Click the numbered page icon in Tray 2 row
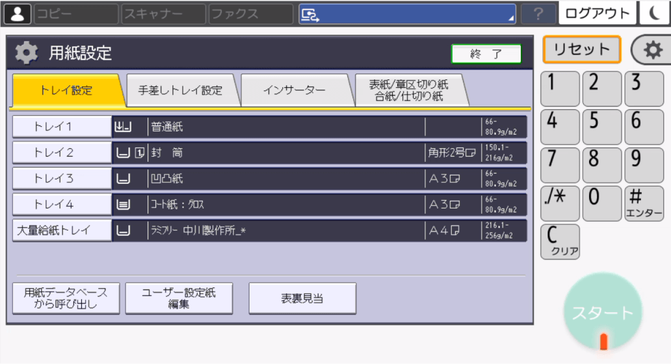671x364 pixels. point(140,153)
